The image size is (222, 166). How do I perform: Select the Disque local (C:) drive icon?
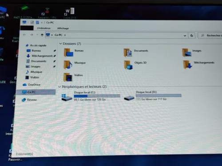pos(67,97)
